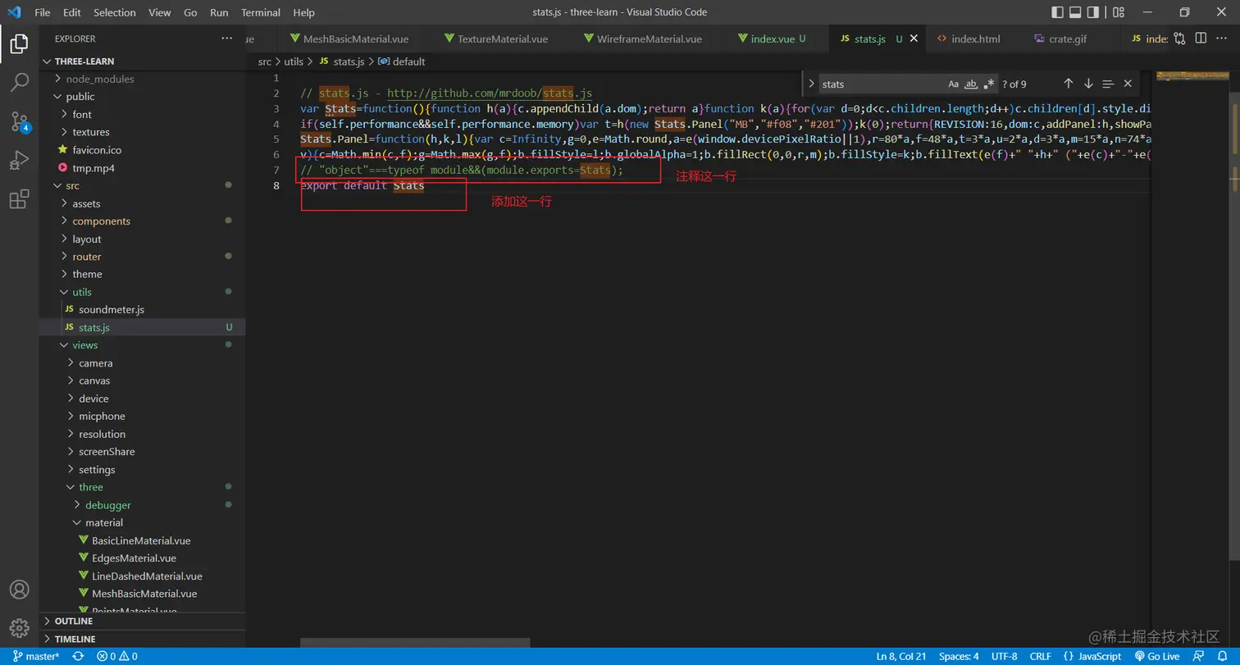This screenshot has height=665, width=1240.
Task: Open changes compare icon in editor toolbar
Action: coord(1180,39)
